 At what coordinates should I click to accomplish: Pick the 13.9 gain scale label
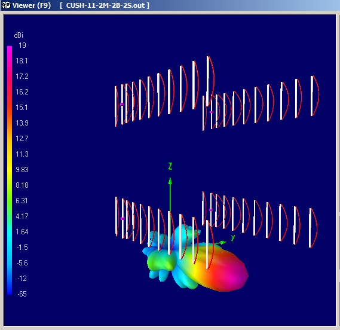point(22,123)
